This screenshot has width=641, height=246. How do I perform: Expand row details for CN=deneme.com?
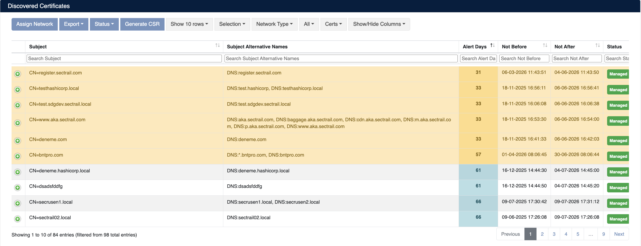[18, 141]
